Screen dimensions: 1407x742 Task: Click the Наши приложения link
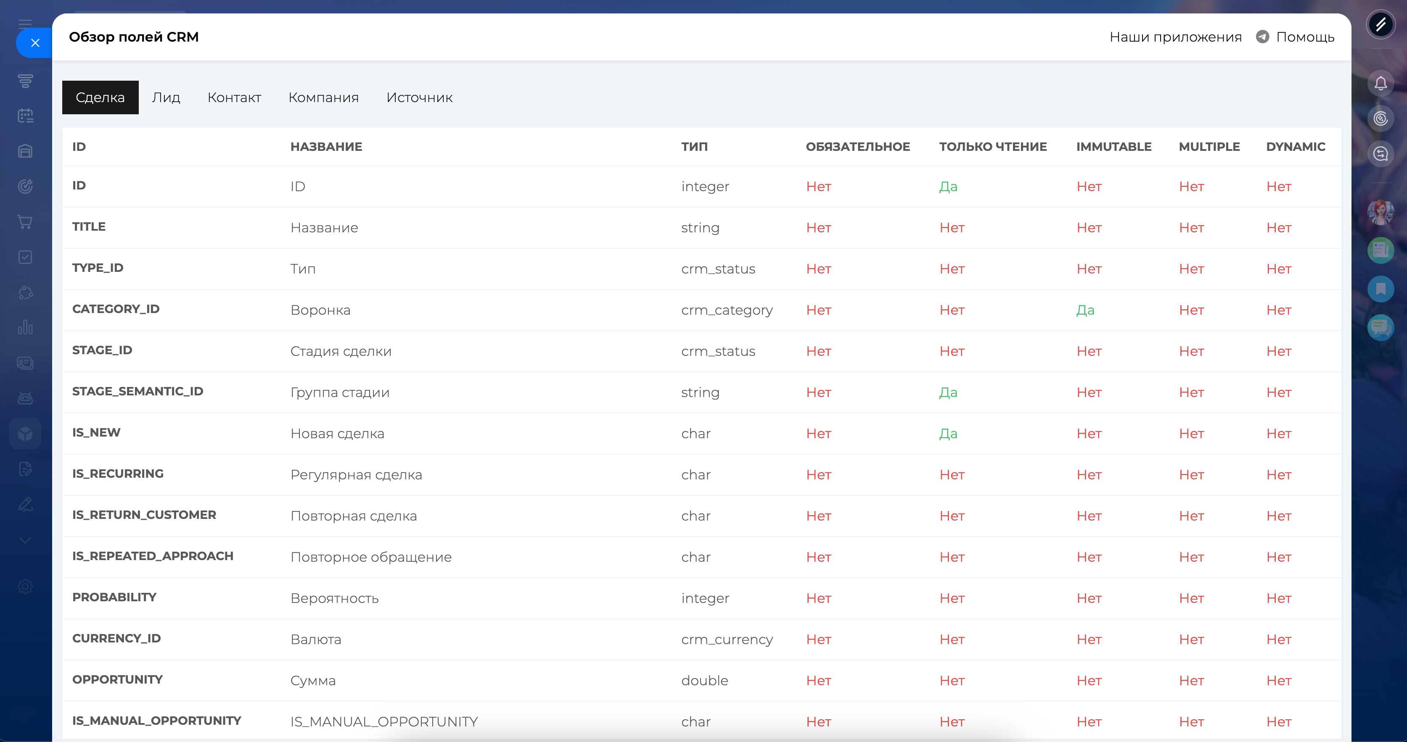[1175, 37]
